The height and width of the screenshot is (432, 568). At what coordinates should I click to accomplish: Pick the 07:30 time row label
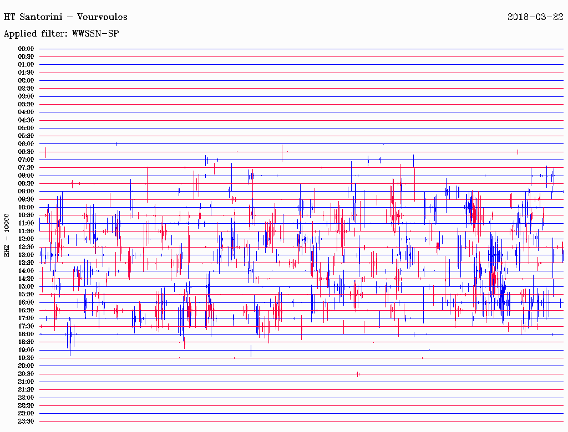(x=26, y=168)
